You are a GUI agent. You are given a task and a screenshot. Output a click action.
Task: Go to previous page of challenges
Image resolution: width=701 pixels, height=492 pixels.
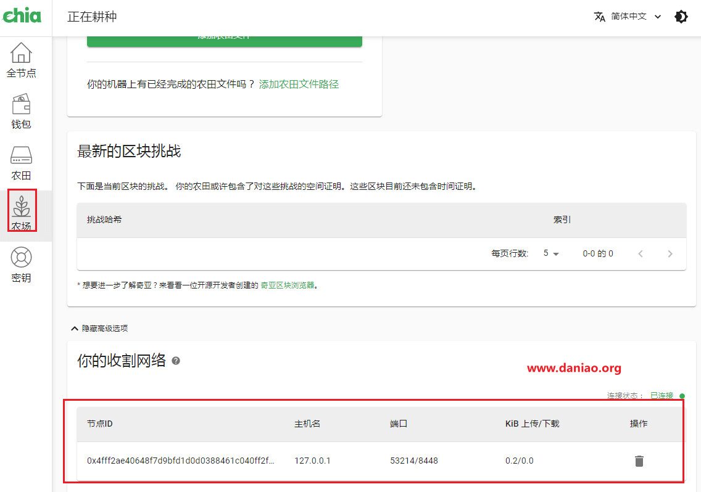pos(641,253)
